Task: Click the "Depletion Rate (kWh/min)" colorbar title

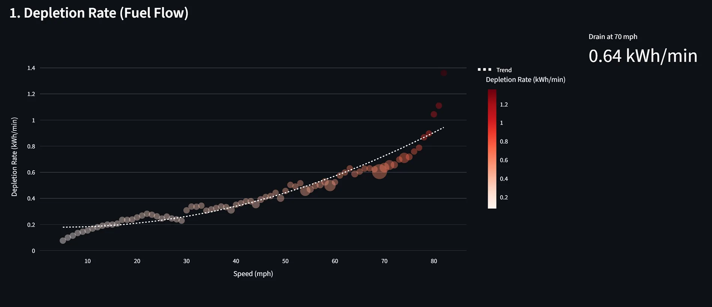Action: (525, 80)
